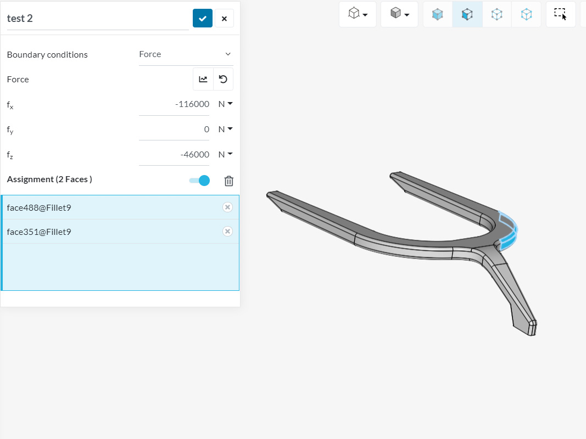Change the fx unit N dropdown

[x=225, y=104]
